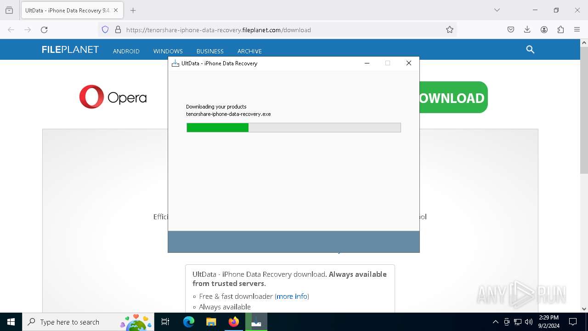Click the Opera logo advertisement

click(x=113, y=97)
